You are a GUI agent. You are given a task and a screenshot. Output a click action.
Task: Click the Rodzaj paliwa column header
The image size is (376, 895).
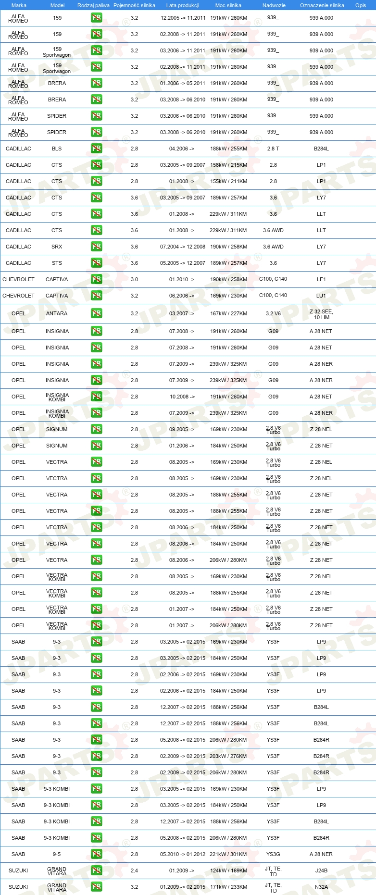click(93, 5)
